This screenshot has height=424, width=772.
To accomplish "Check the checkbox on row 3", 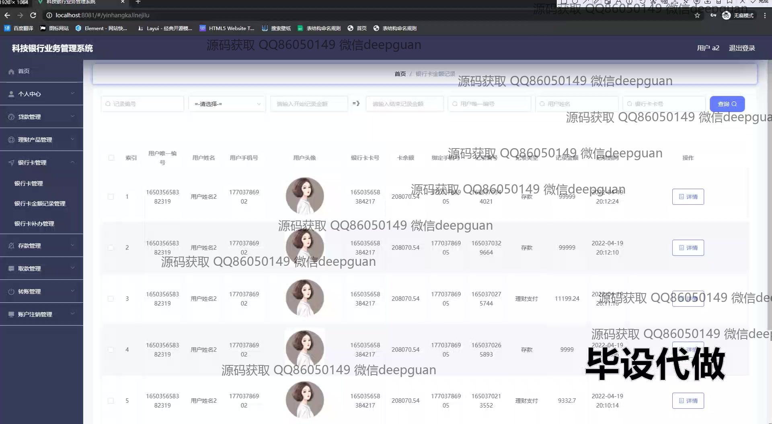I will 111,299.
